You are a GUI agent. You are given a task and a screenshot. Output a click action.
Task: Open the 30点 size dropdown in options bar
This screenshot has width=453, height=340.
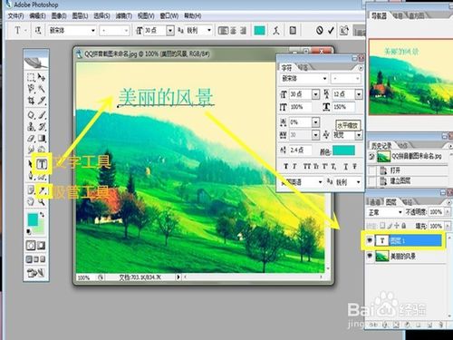coord(170,31)
